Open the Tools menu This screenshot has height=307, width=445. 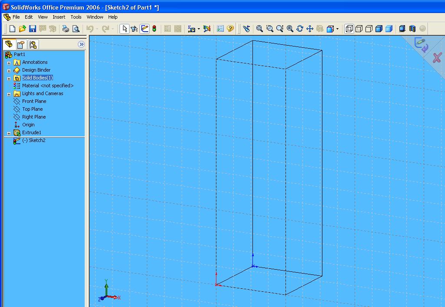(76, 17)
